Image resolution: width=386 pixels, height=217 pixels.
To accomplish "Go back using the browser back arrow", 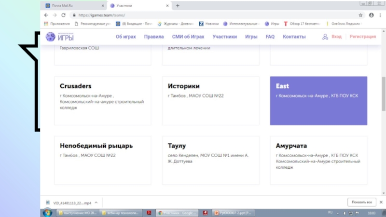I will pos(46,15).
